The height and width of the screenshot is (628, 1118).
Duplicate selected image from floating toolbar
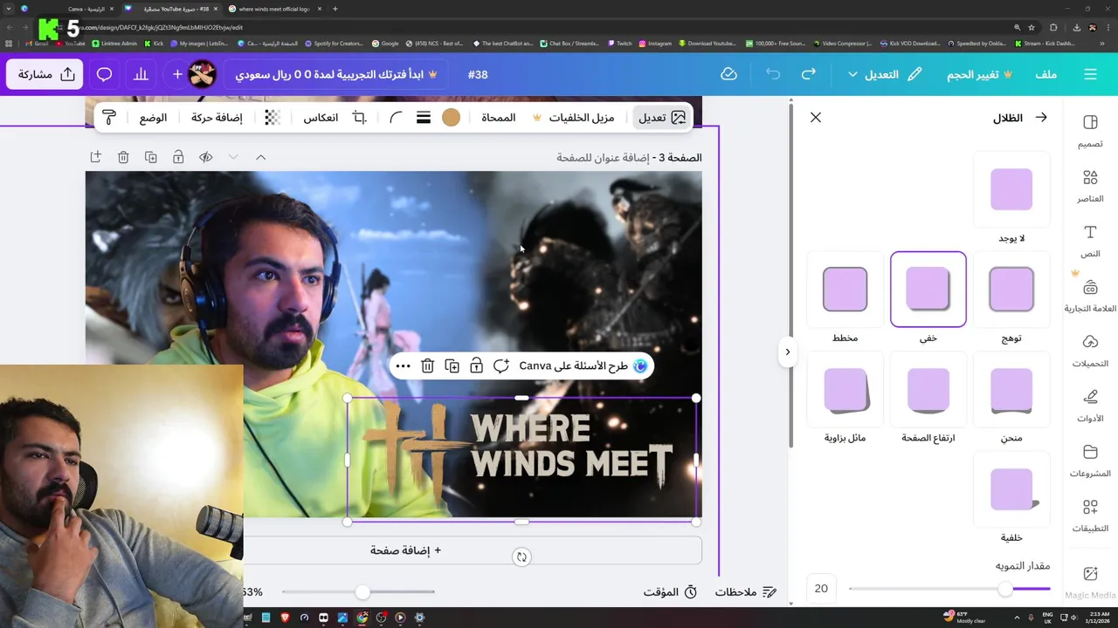point(452,366)
